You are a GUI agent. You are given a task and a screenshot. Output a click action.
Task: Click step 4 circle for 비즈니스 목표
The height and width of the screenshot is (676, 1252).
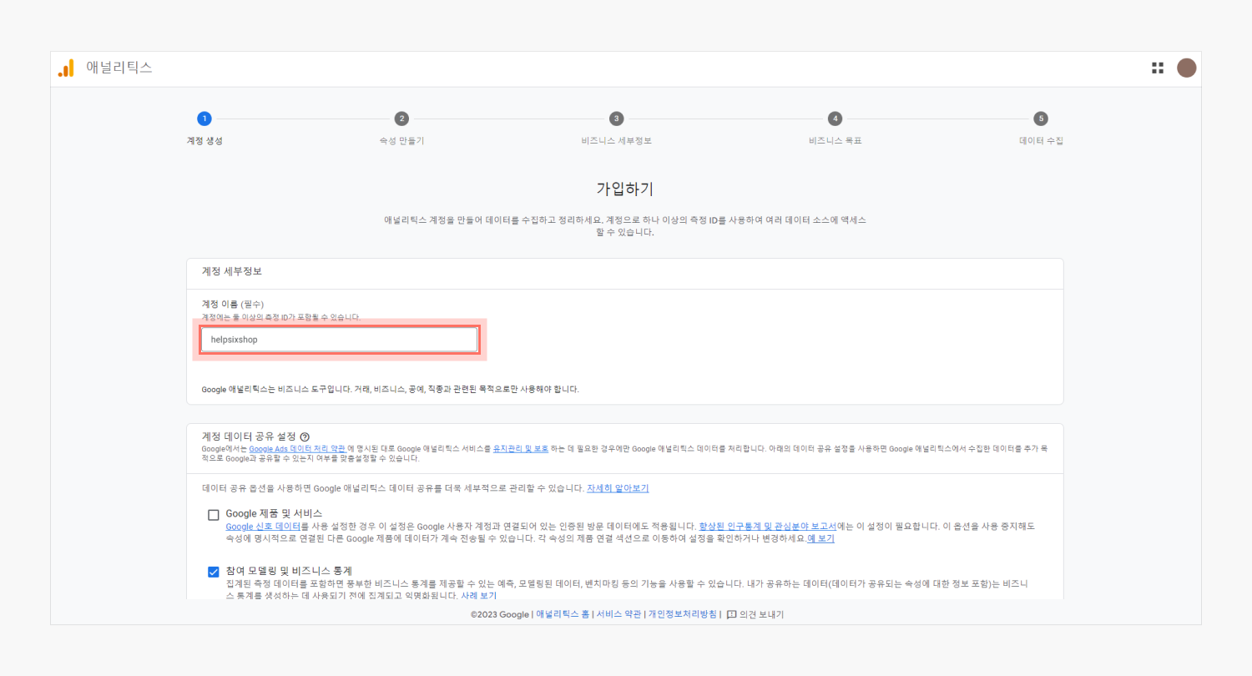pyautogui.click(x=835, y=119)
